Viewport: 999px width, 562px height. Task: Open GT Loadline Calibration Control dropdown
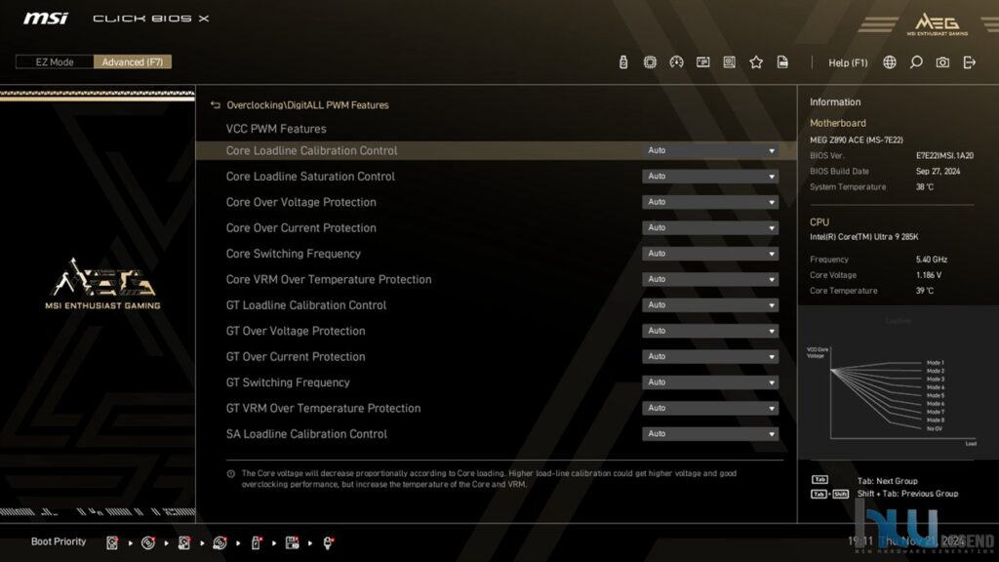point(710,305)
